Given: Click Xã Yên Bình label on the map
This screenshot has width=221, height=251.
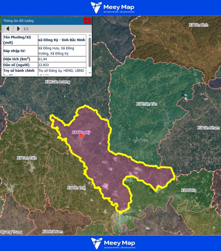Looking at the screenshot, I should coord(198,25).
